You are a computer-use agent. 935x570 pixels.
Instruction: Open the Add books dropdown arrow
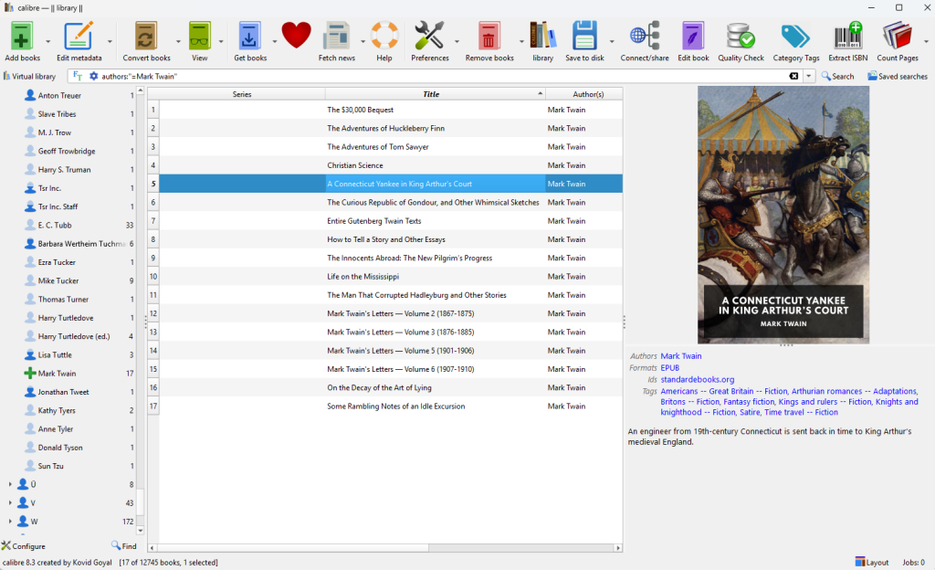point(48,42)
